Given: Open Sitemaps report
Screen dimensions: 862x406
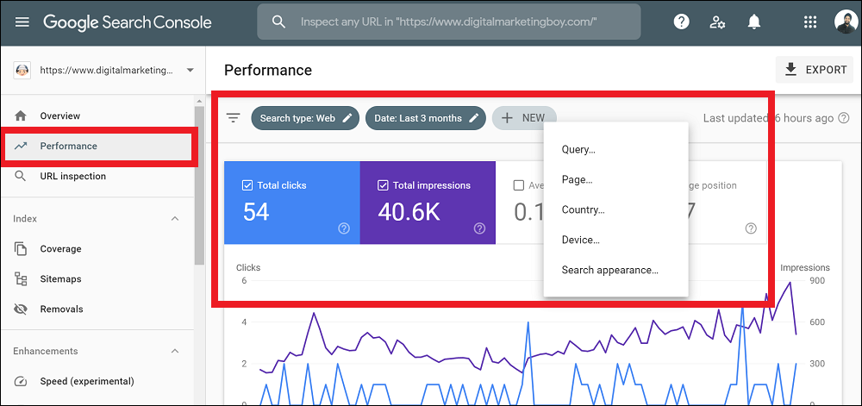Looking at the screenshot, I should point(60,279).
